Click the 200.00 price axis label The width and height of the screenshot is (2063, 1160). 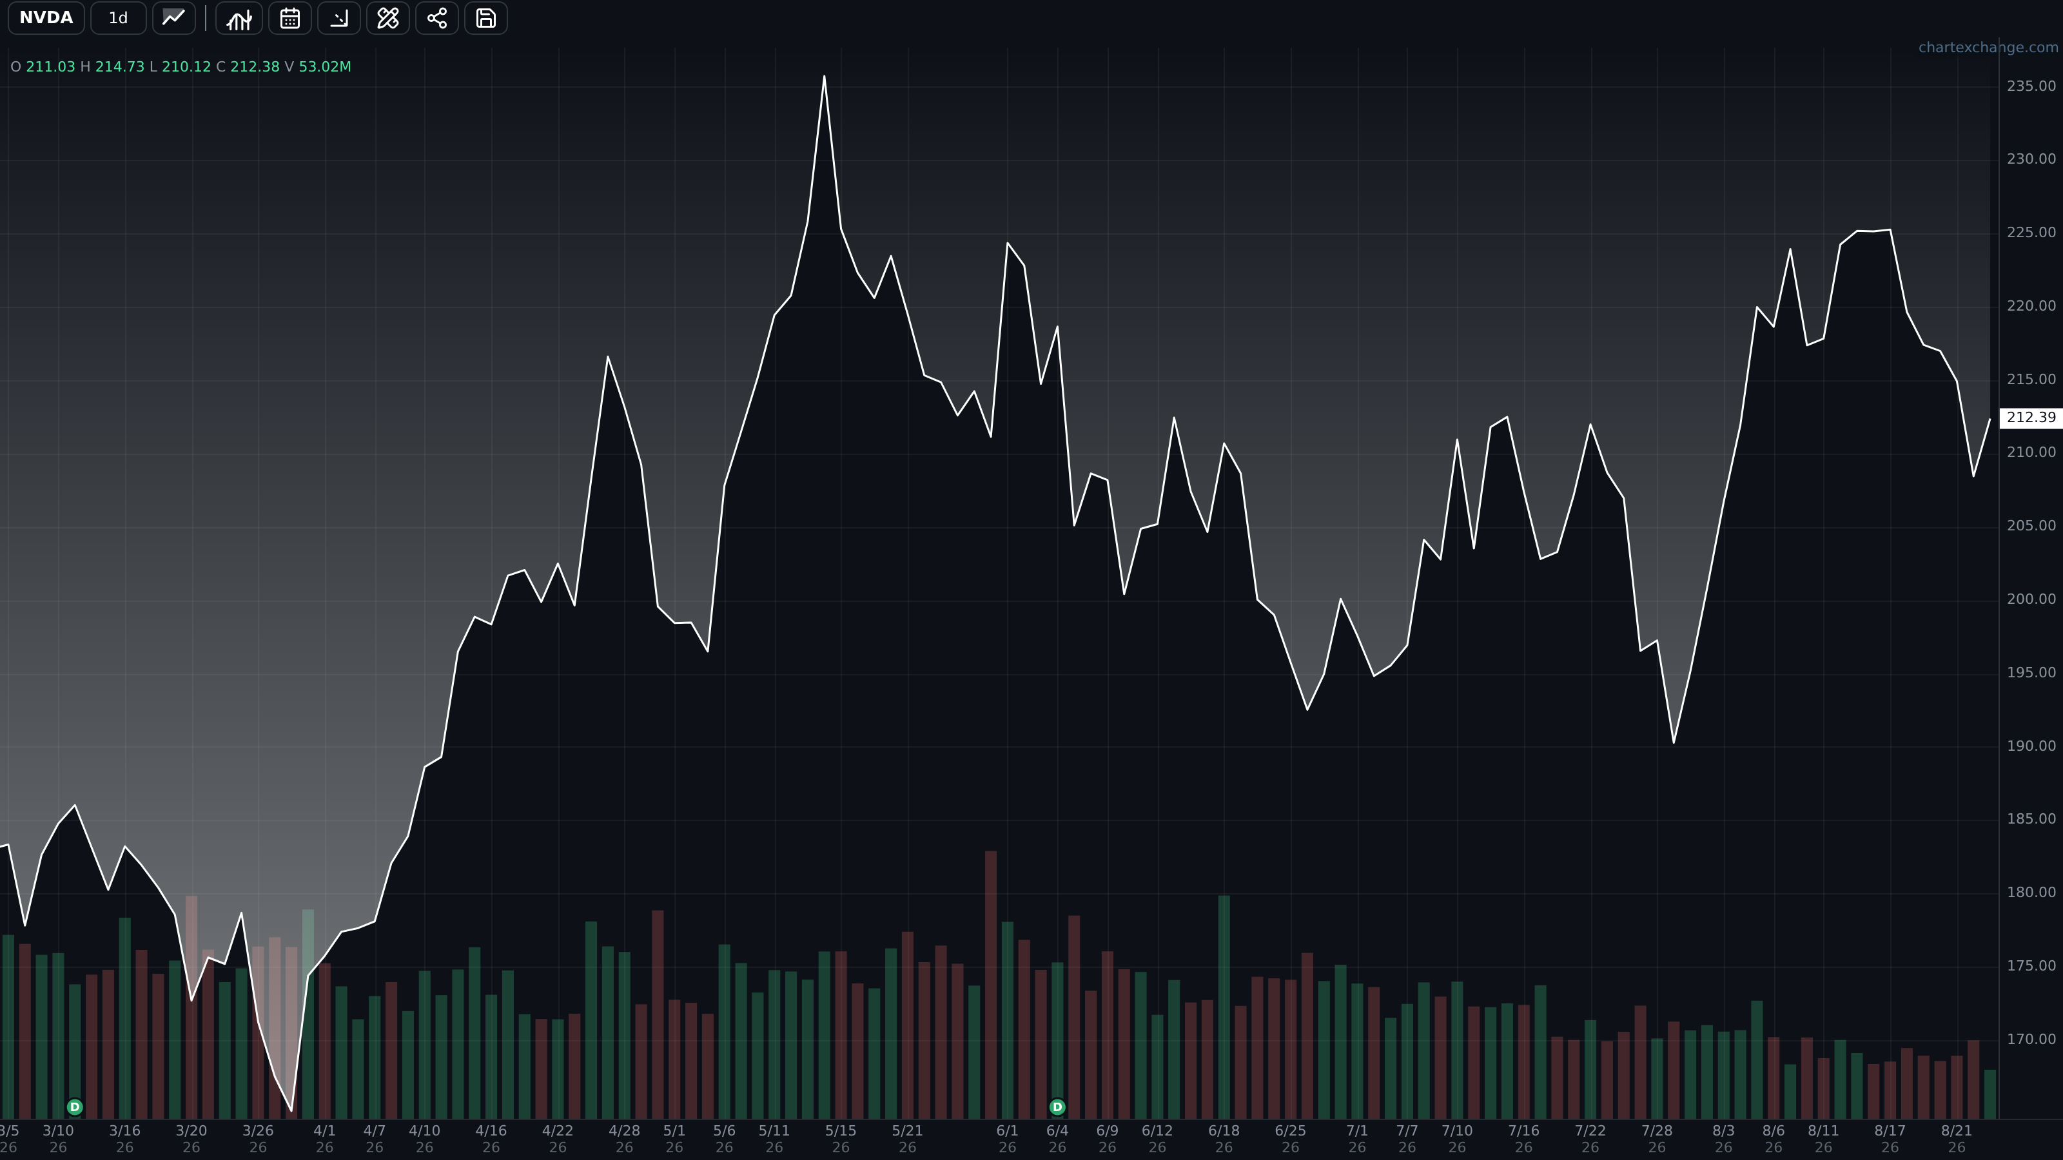[x=2031, y=599]
